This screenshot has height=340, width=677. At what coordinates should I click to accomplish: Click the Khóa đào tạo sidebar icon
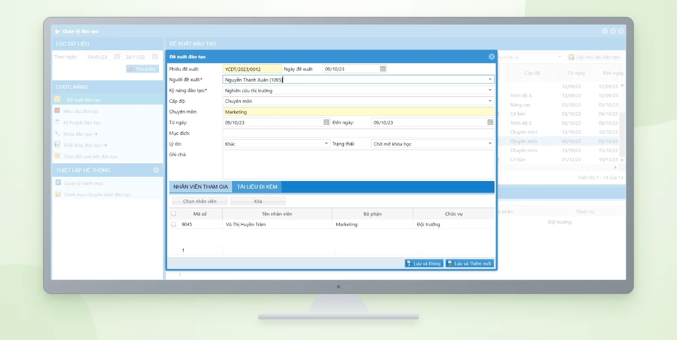(x=57, y=133)
